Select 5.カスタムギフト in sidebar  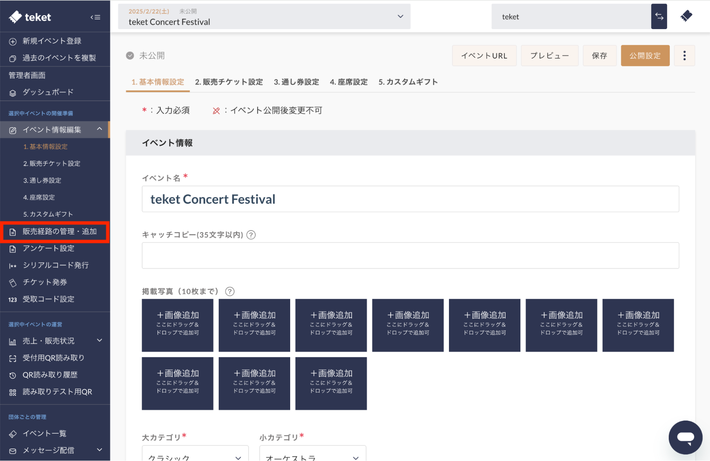[x=48, y=214]
